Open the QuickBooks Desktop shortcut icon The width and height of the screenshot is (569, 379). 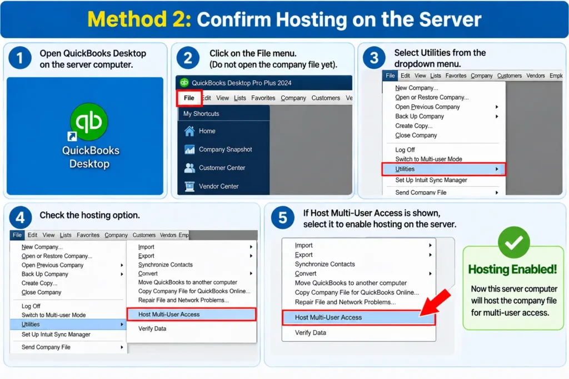click(89, 122)
